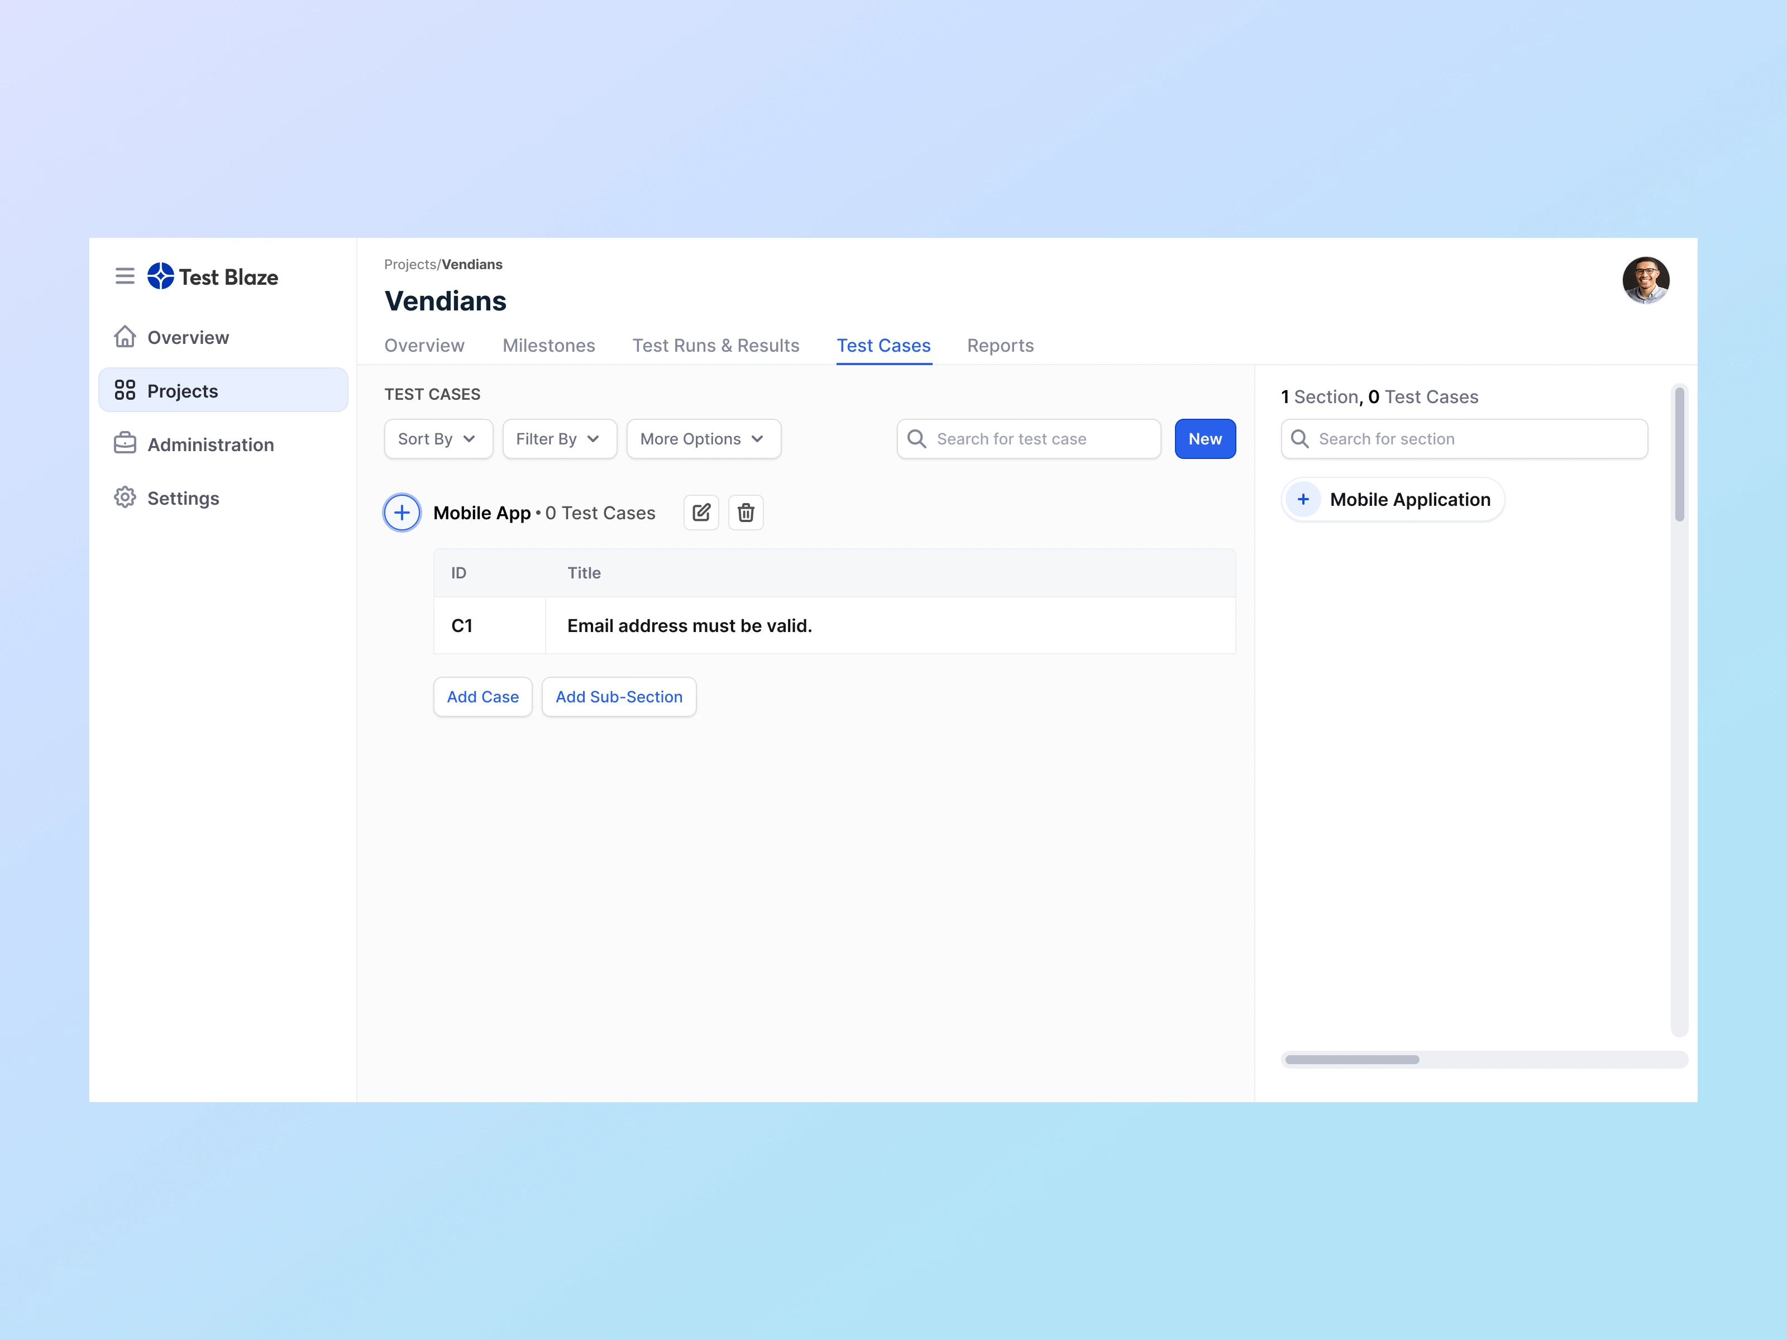
Task: Click the magnifier icon in test case search
Action: click(x=917, y=439)
